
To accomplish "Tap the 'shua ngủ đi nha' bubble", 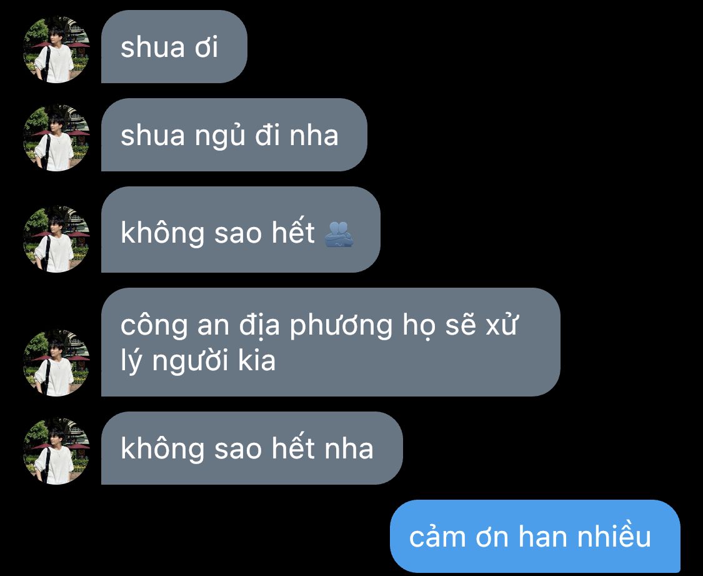I will pos(234,134).
